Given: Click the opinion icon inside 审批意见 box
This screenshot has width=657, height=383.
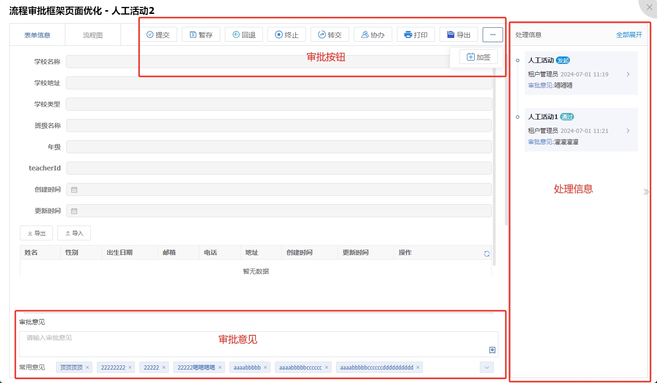Looking at the screenshot, I should [x=492, y=351].
